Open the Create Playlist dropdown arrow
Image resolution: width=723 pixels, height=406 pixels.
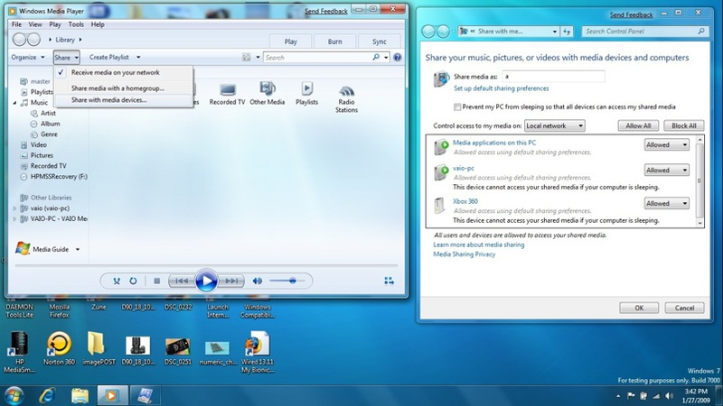pos(138,58)
